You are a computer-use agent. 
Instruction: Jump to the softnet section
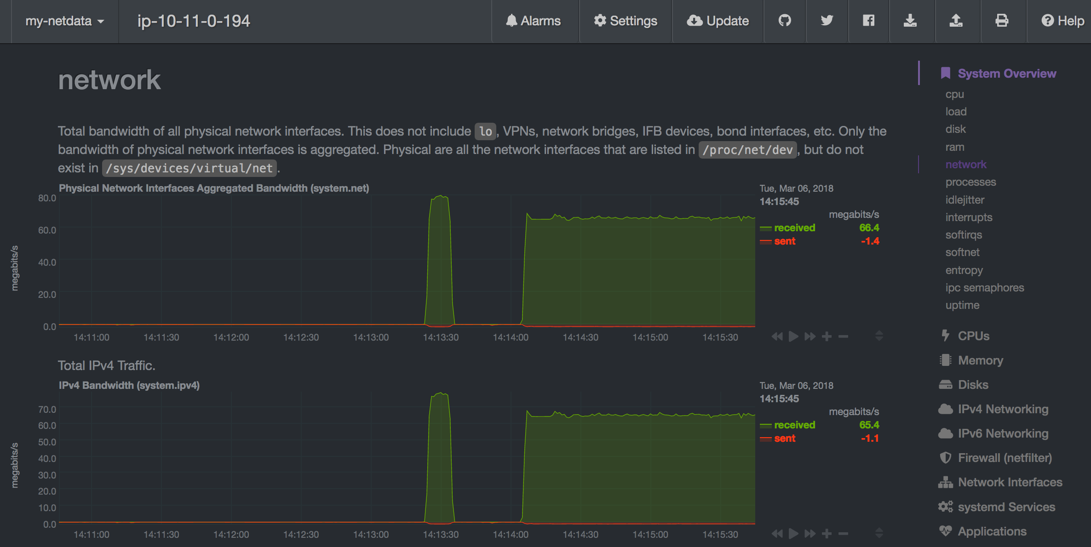pos(962,252)
